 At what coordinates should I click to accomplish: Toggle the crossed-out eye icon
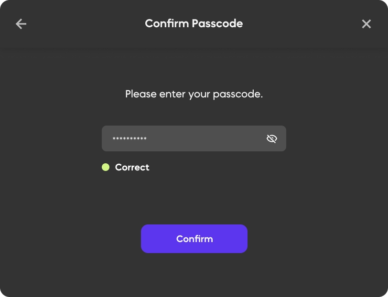pos(272,139)
